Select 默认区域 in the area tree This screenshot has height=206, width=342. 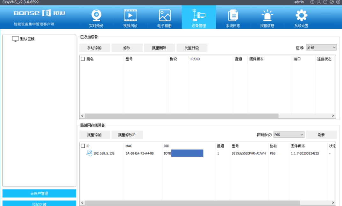pyautogui.click(x=27, y=39)
